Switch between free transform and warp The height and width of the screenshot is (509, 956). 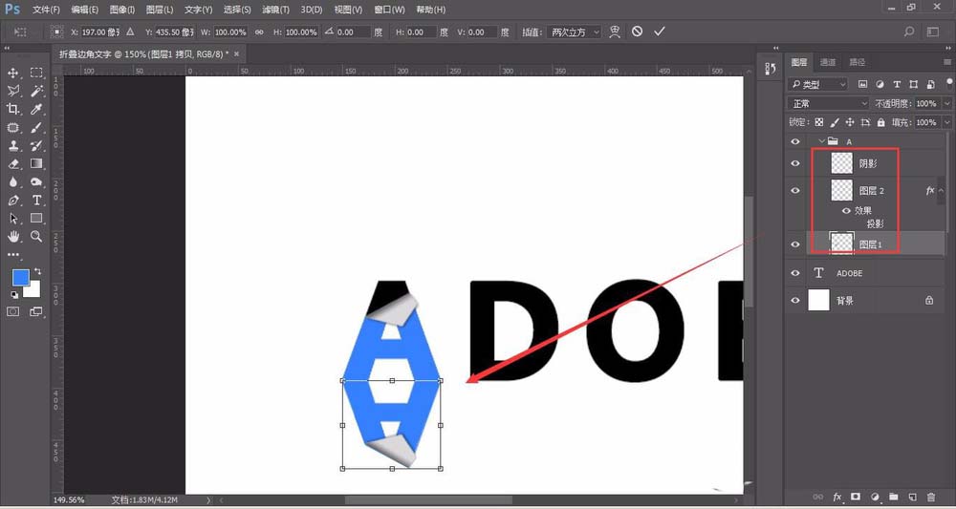(615, 32)
